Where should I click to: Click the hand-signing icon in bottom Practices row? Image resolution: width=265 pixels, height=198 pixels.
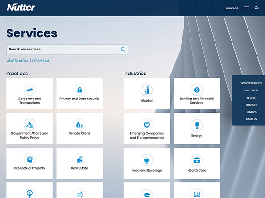[x=80, y=193]
